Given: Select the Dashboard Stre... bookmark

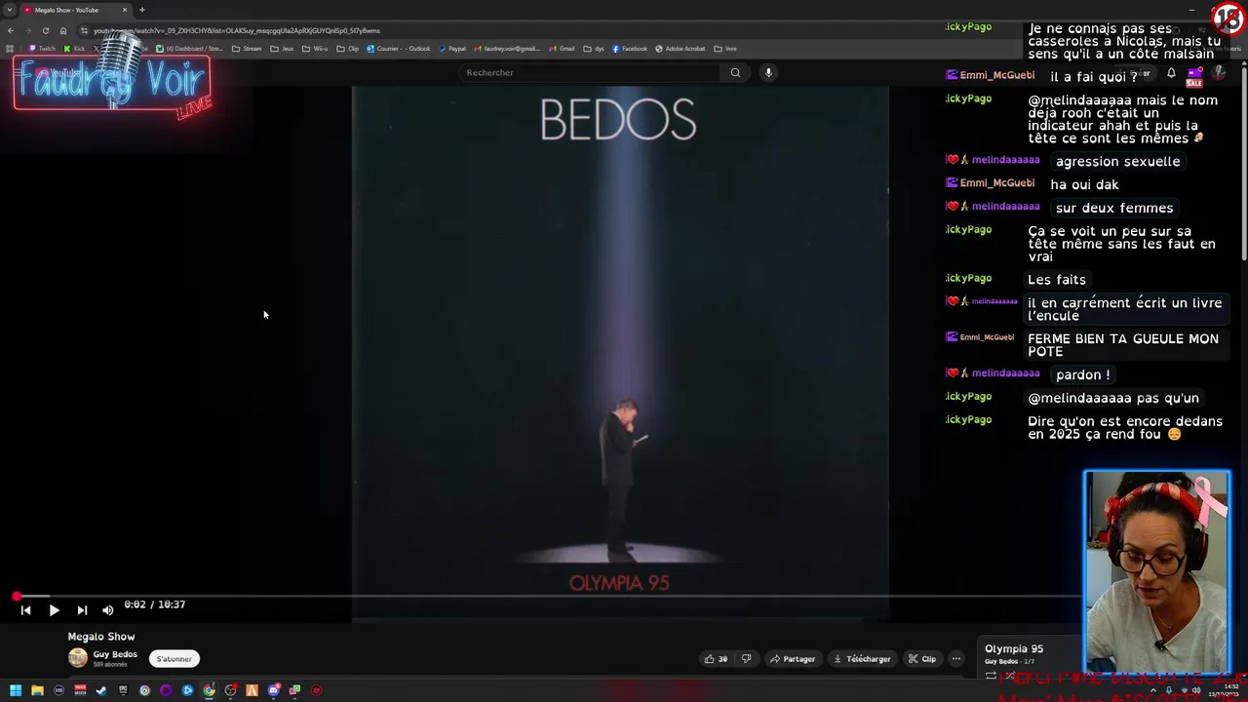Looking at the screenshot, I should pyautogui.click(x=190, y=49).
